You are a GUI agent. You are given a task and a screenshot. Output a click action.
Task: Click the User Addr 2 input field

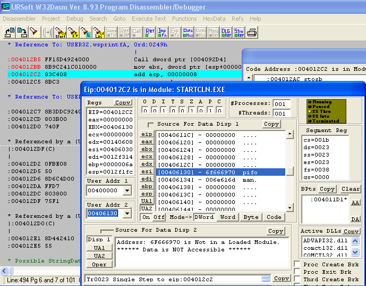pos(105,213)
